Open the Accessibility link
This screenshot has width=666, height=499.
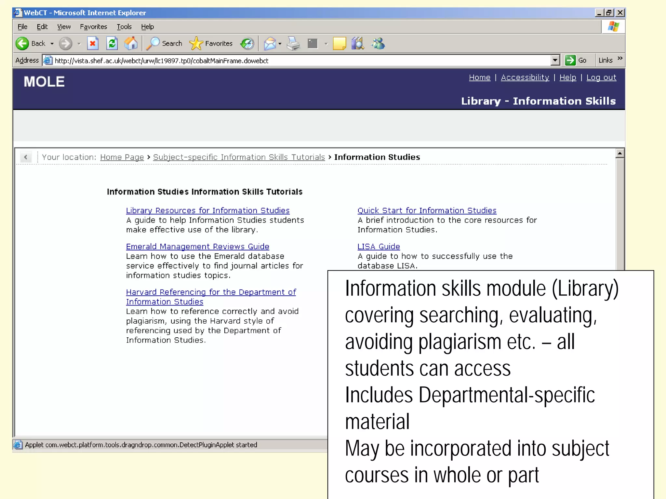click(x=525, y=77)
